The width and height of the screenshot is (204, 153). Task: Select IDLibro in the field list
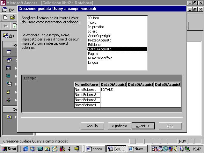pyautogui.click(x=117, y=18)
